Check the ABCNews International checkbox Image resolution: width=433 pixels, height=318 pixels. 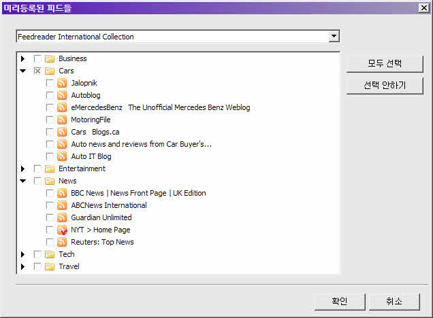click(x=50, y=205)
